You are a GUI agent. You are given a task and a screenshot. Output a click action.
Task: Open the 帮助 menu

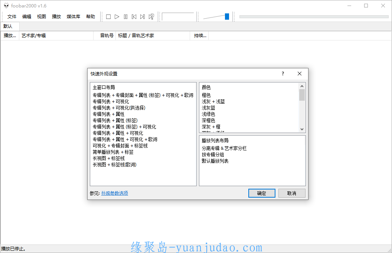pyautogui.click(x=91, y=17)
